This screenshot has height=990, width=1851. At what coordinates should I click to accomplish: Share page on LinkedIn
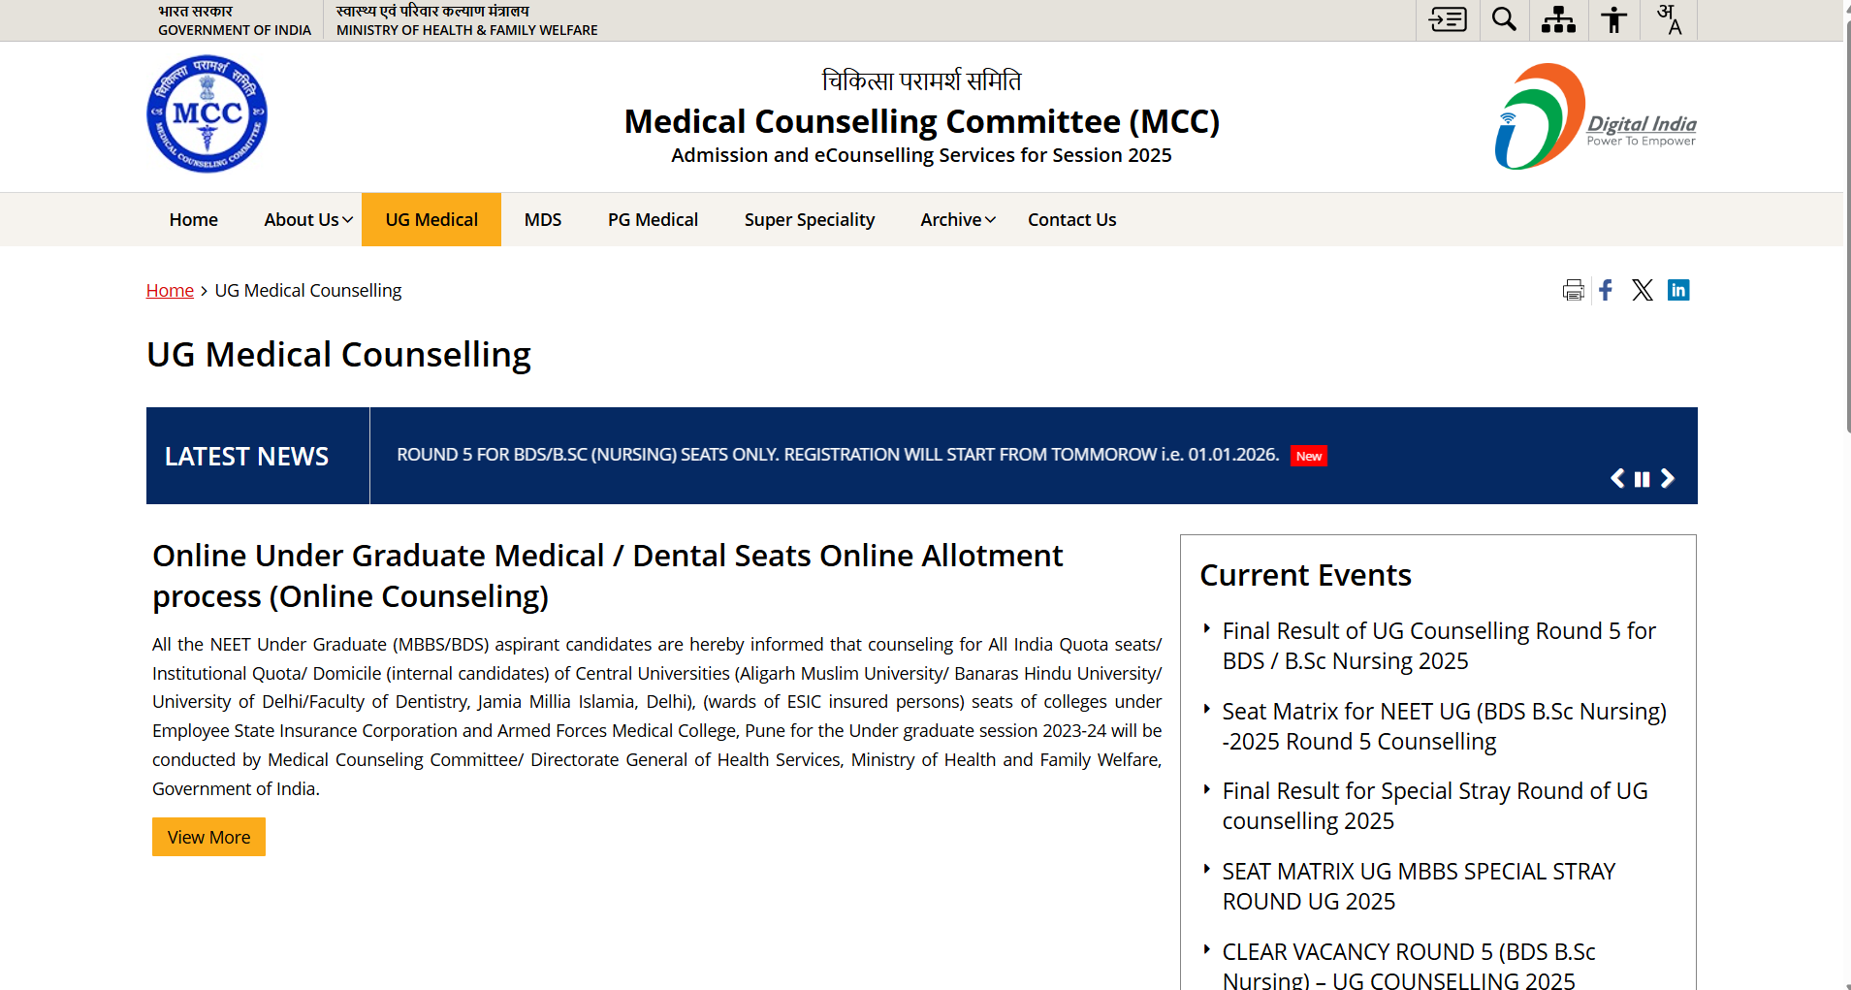pyautogui.click(x=1678, y=290)
